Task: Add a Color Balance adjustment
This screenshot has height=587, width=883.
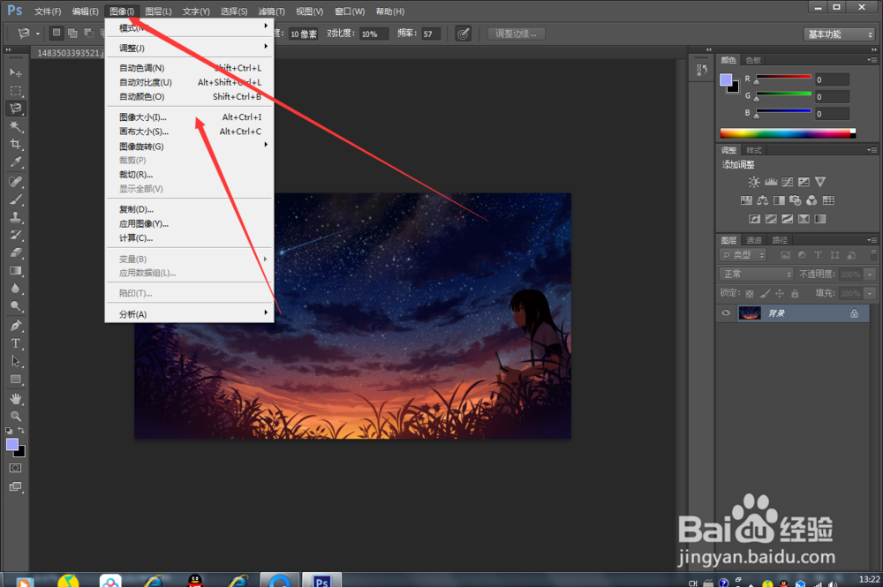Action: point(763,200)
